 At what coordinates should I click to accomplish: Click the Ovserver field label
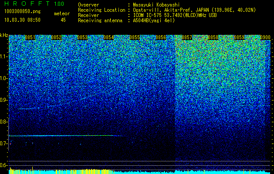coord(88,5)
